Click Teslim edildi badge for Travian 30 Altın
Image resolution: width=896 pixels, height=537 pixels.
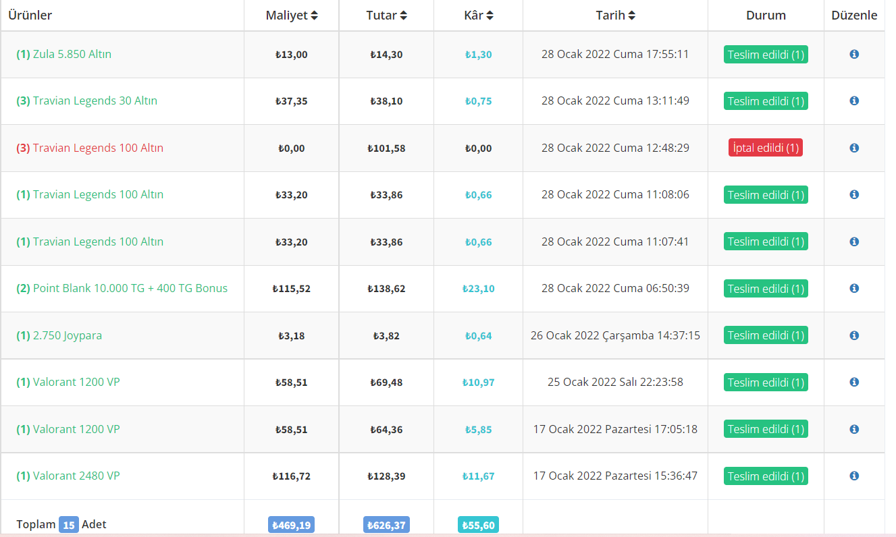766,101
